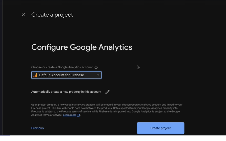
Task: Click the Create project button
Action: (160, 128)
